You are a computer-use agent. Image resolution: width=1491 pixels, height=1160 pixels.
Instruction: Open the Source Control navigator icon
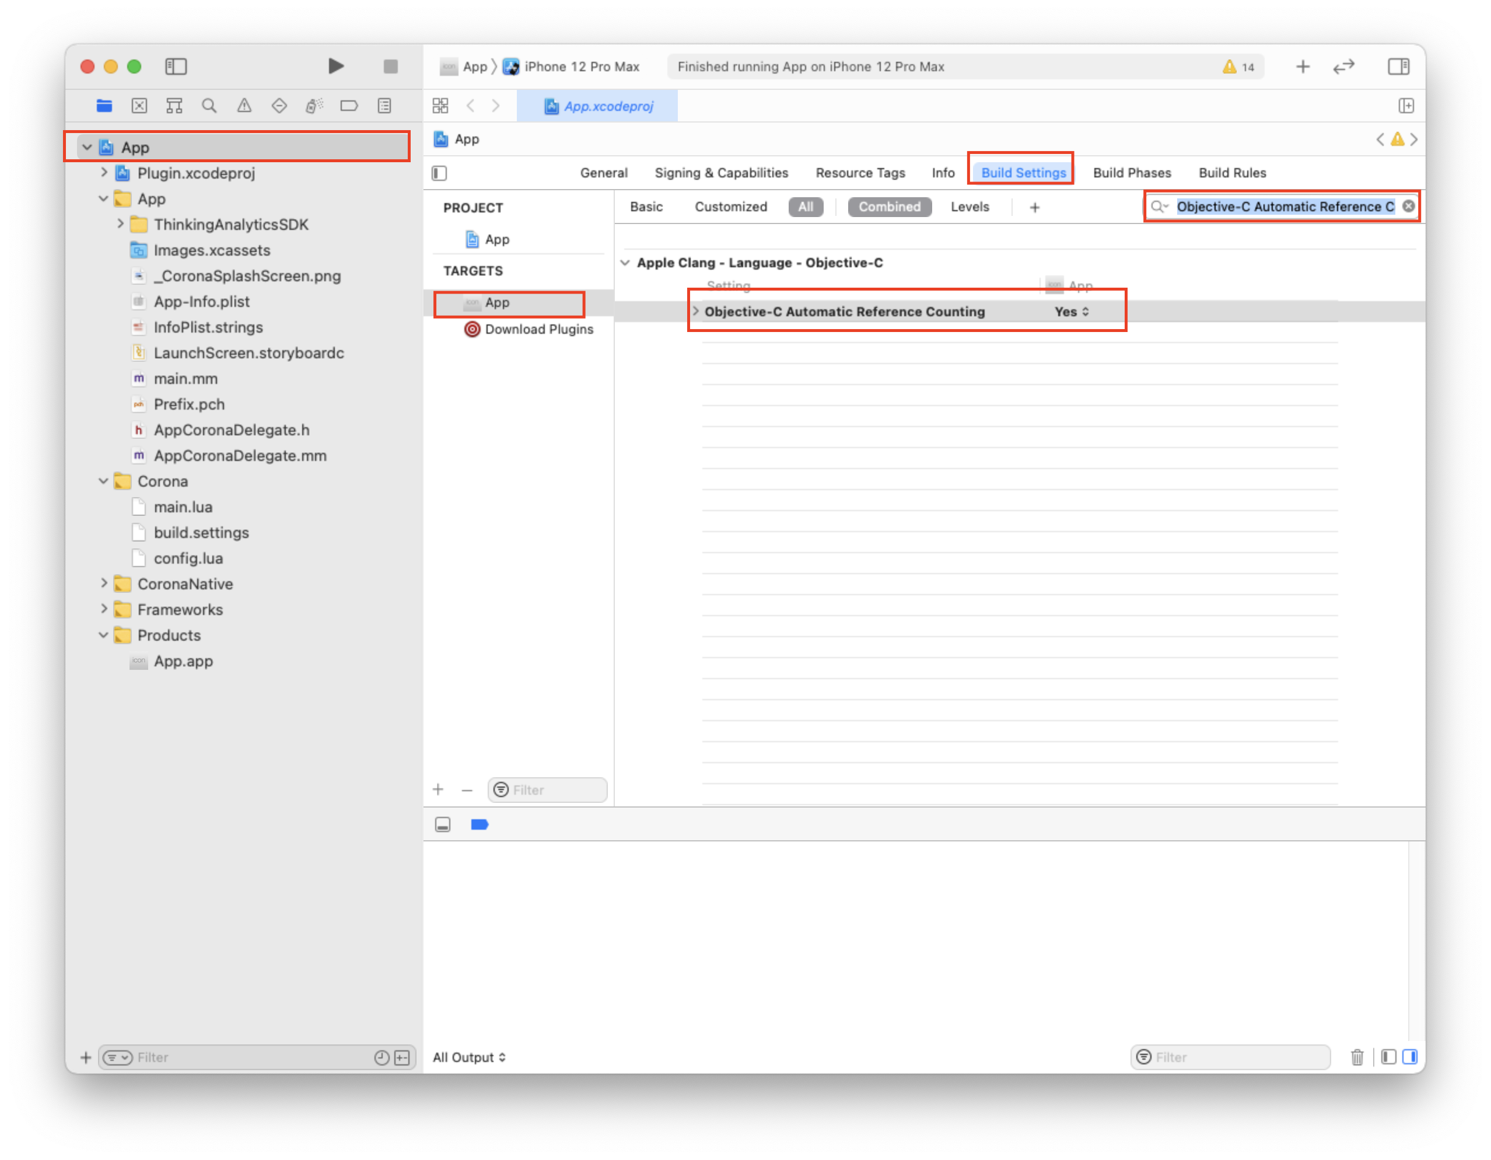point(139,106)
